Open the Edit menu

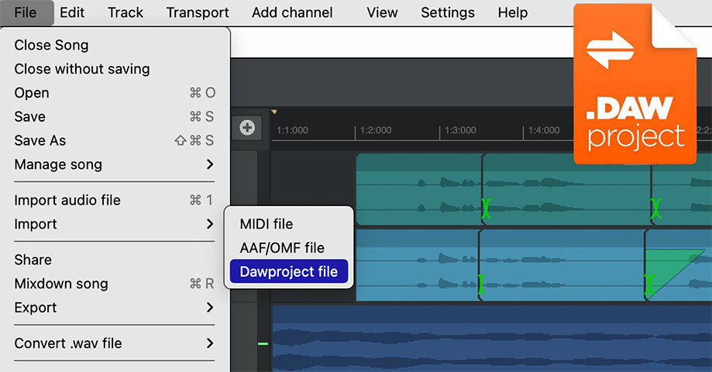coord(72,12)
